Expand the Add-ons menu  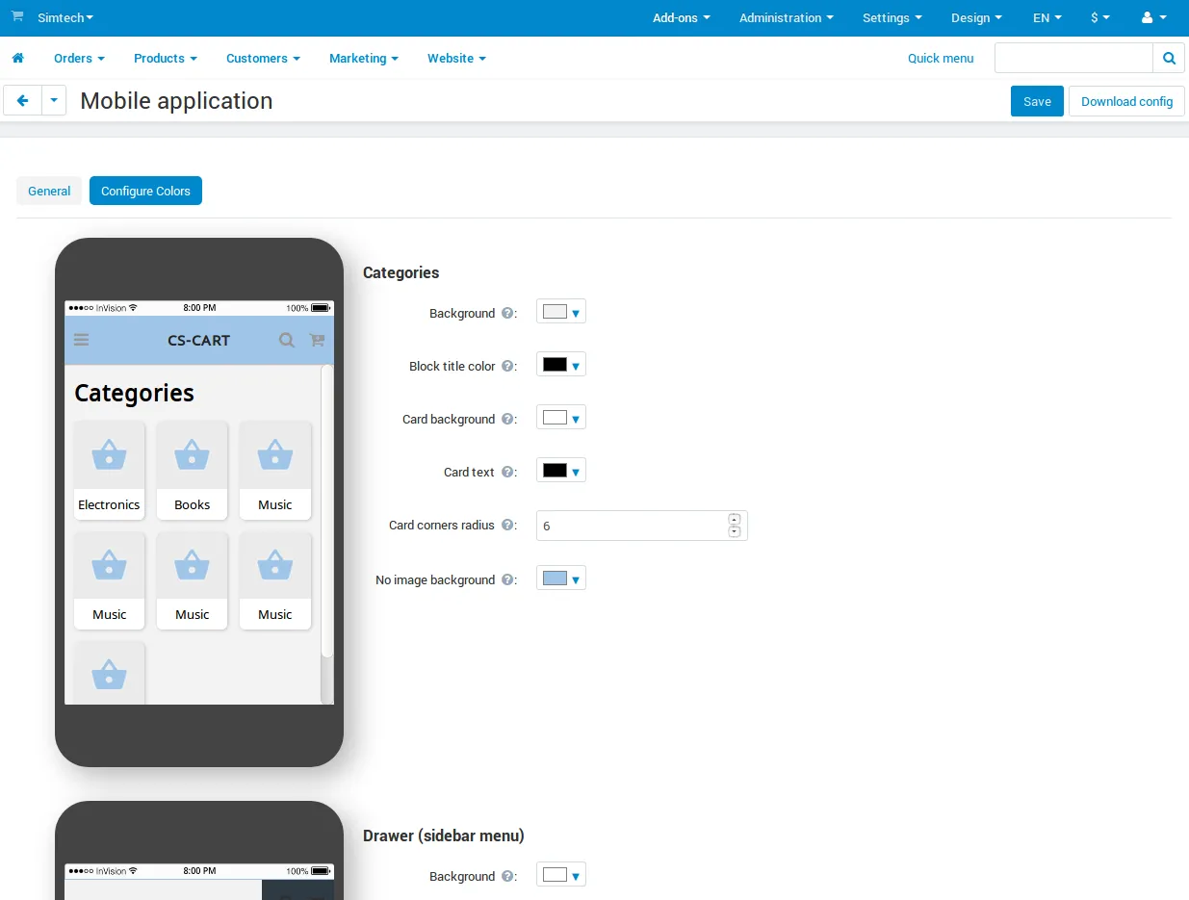click(682, 18)
